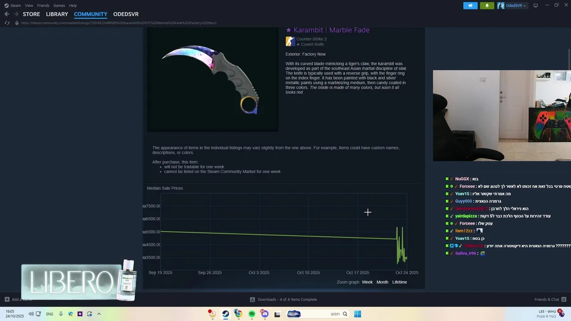This screenshot has width=571, height=321.
Task: Click the Add a Game plus icon
Action: pyautogui.click(x=7, y=300)
